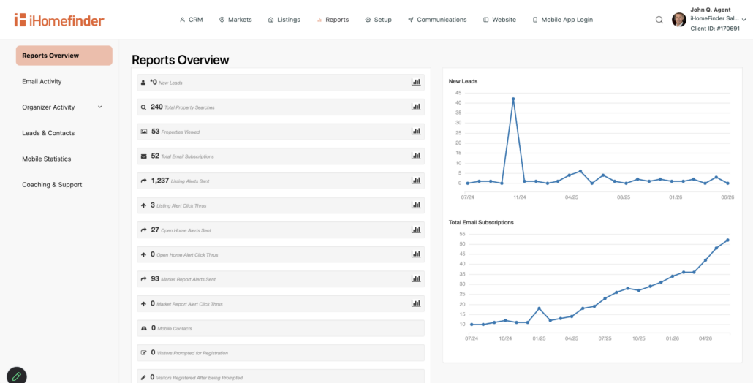
Task: Open the Listings menu
Action: click(x=284, y=20)
